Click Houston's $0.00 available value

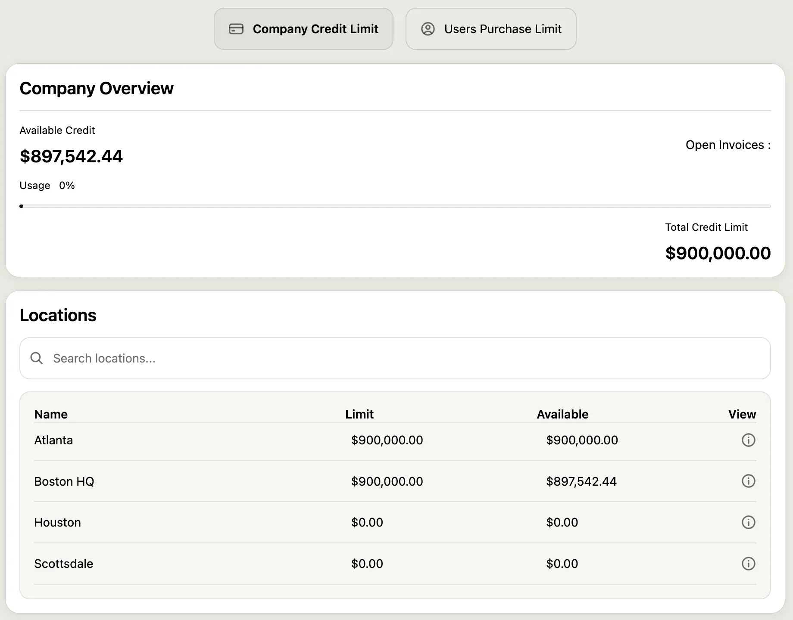point(562,522)
